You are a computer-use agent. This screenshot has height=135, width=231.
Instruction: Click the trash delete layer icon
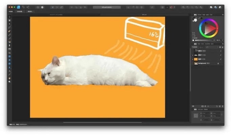pos(223,106)
